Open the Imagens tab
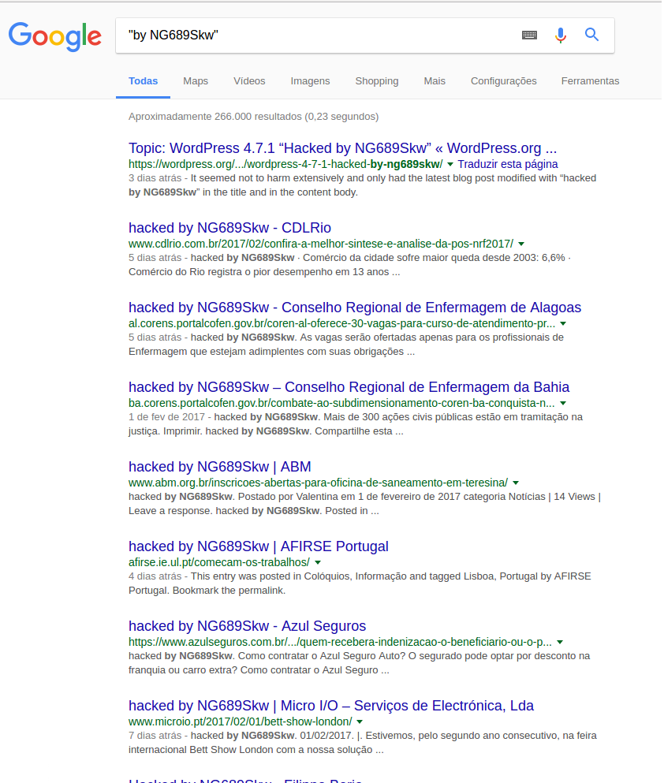 [x=310, y=81]
